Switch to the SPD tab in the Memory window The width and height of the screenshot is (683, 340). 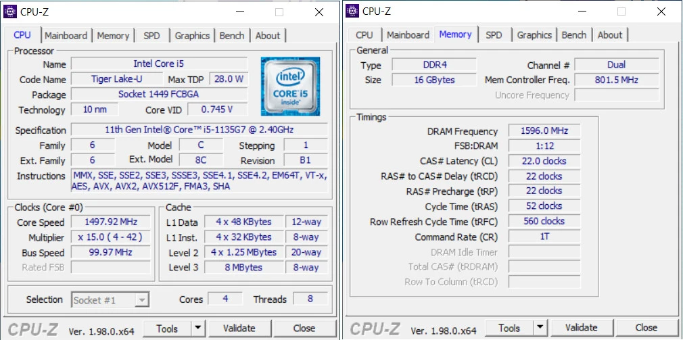click(494, 35)
